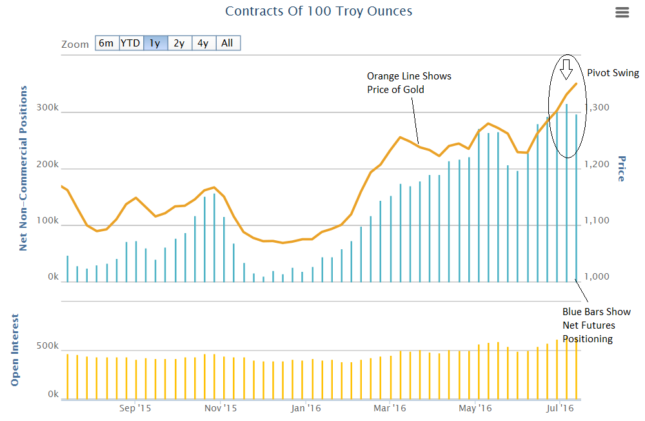The width and height of the screenshot is (645, 421).
Task: Click the Open Interest axis title
Action: click(x=15, y=351)
